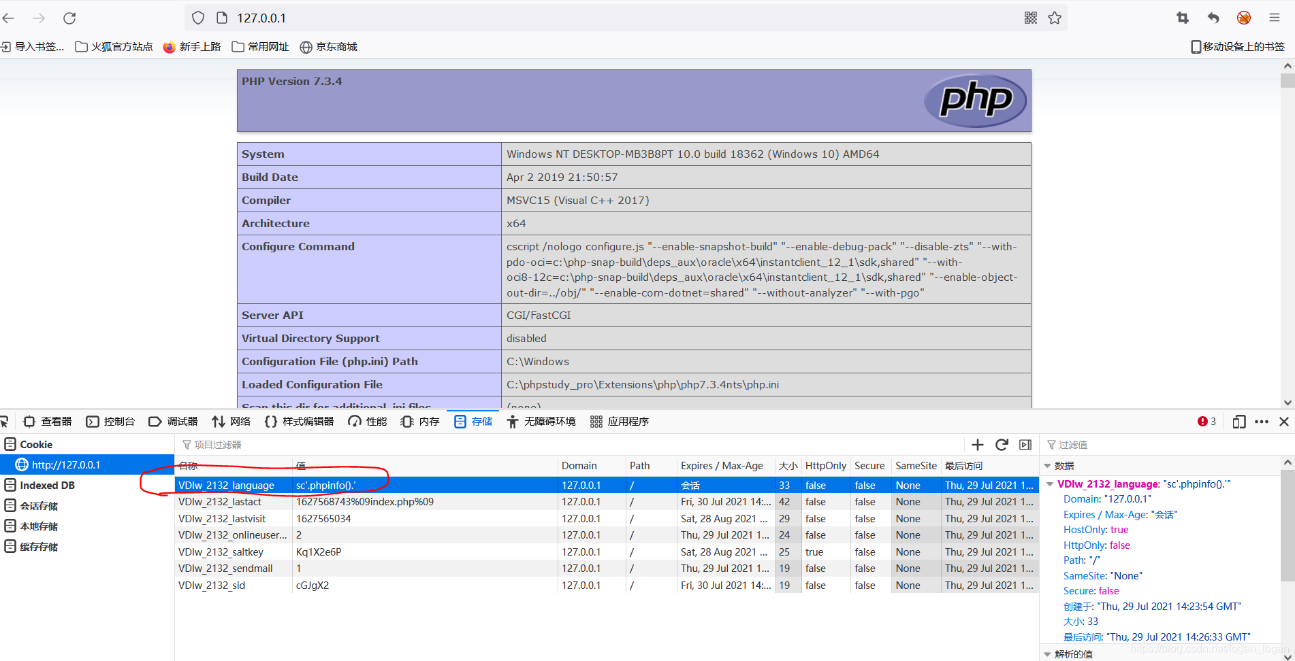Select the VDIw_2132_language cookie row
This screenshot has height=661, width=1295.
pyautogui.click(x=607, y=485)
